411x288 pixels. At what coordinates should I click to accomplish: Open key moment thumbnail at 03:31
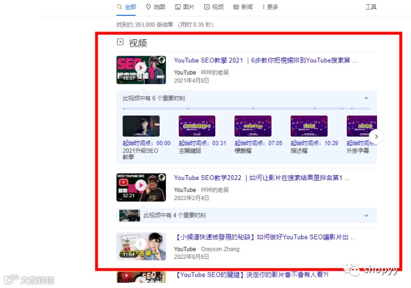(197, 126)
